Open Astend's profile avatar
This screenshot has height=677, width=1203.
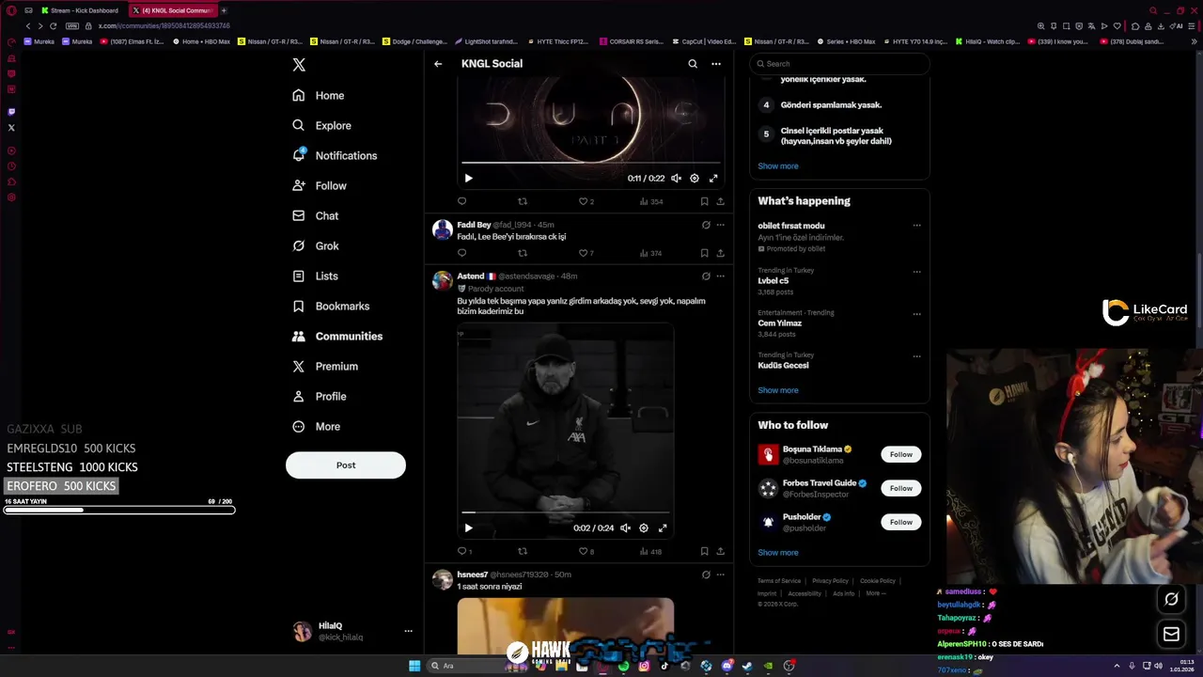pos(442,281)
